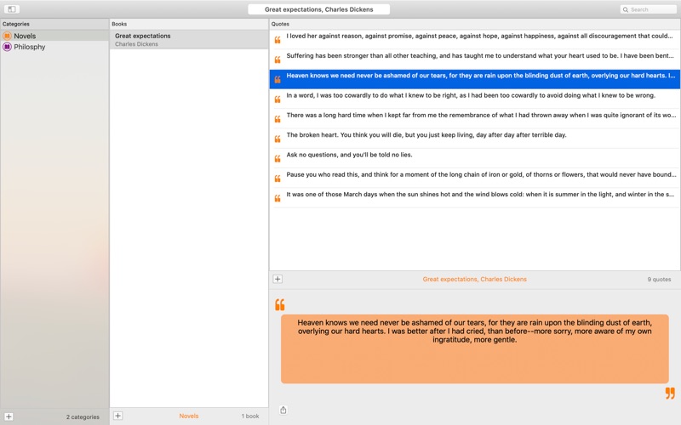Select the Great expectations book
681x425 pixels.
143,39
